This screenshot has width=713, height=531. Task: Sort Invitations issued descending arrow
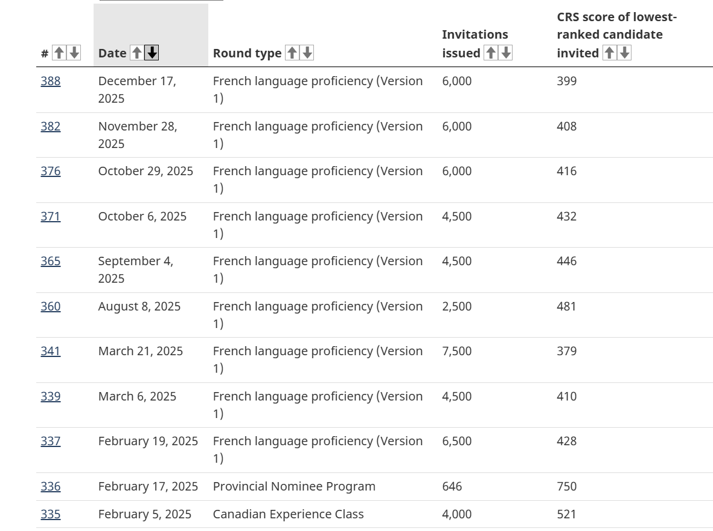pyautogui.click(x=506, y=53)
